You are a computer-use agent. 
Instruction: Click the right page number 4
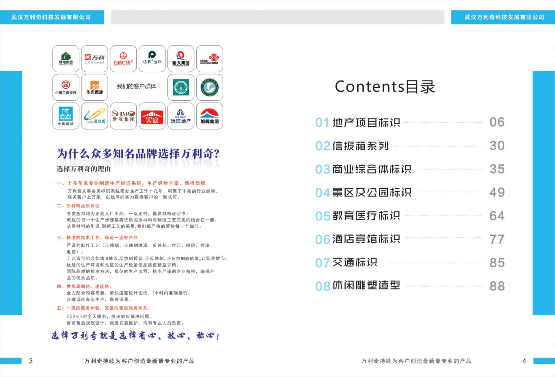point(524,361)
